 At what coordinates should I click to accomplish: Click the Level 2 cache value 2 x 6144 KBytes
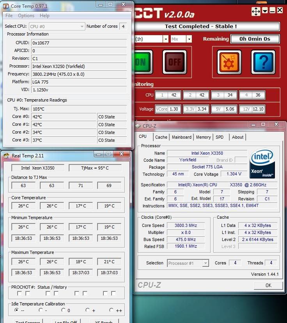click(x=258, y=239)
